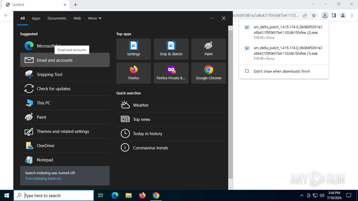358x201 pixels.
Task: Toggle Don't show when downloads finish
Action: [247, 71]
